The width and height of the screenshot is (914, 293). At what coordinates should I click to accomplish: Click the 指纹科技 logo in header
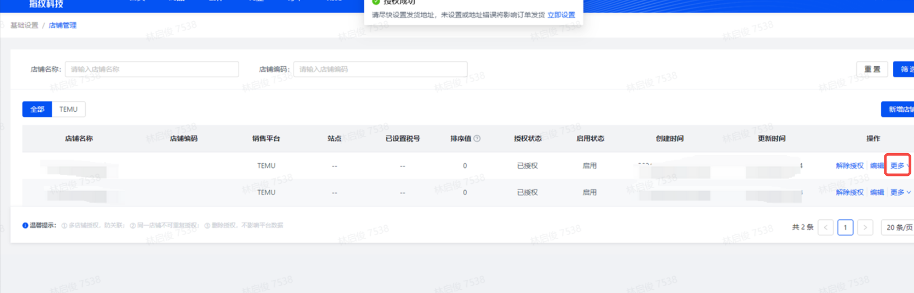46,4
